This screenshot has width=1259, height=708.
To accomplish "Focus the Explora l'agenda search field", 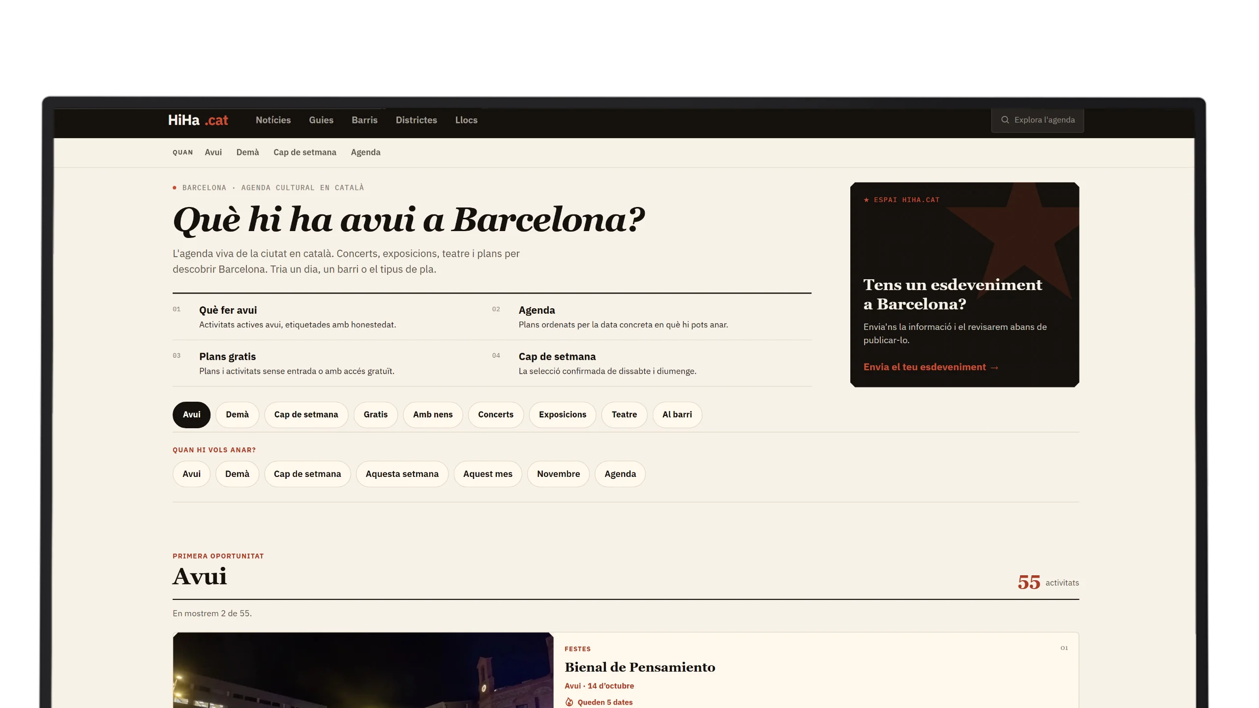I will coord(1037,120).
